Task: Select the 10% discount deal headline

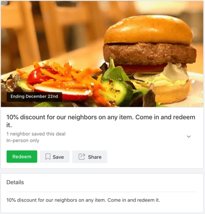Action: coord(100,121)
